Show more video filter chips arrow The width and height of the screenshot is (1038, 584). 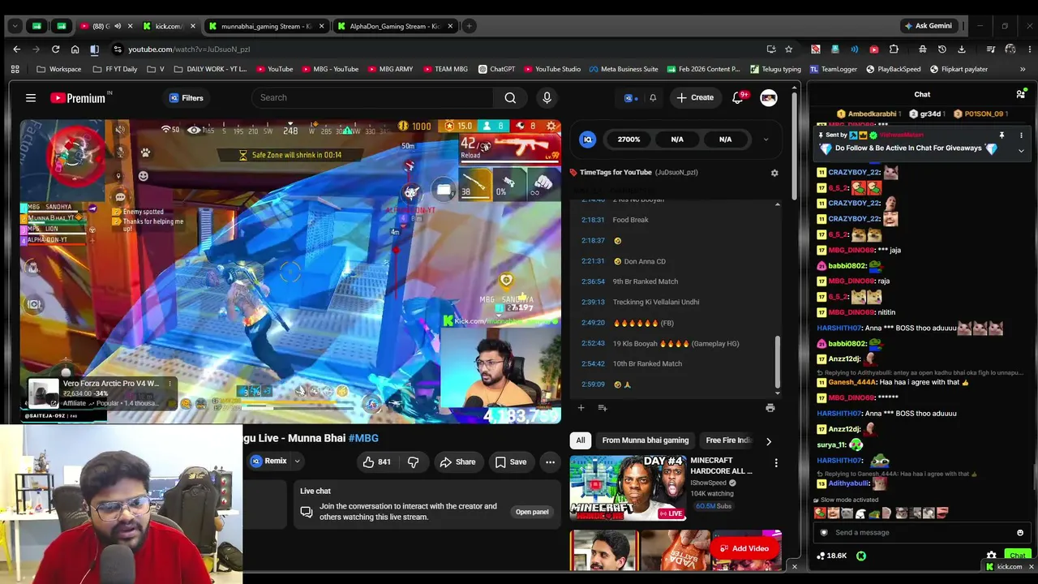pos(769,441)
